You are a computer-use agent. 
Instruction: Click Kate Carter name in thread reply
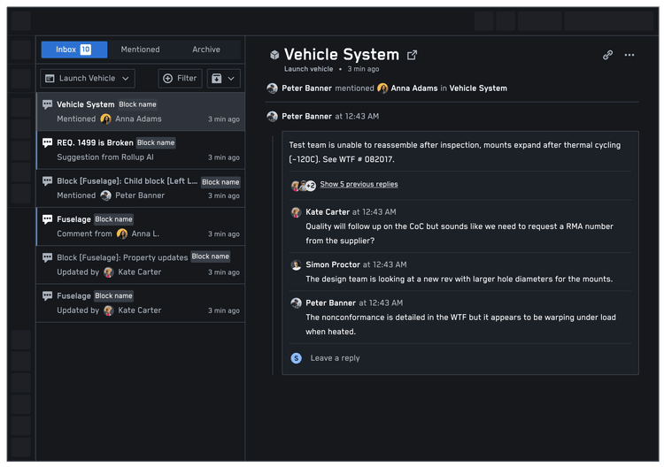328,212
